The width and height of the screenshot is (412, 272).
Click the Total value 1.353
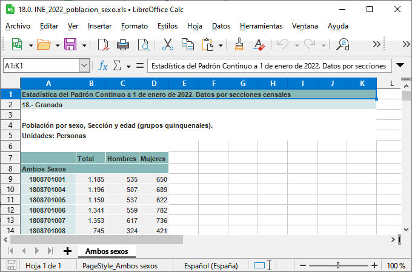pos(91,221)
